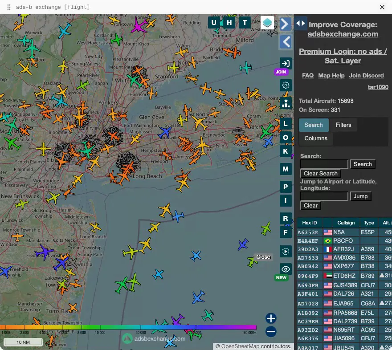Click the altitude color scale bar

click(128, 327)
